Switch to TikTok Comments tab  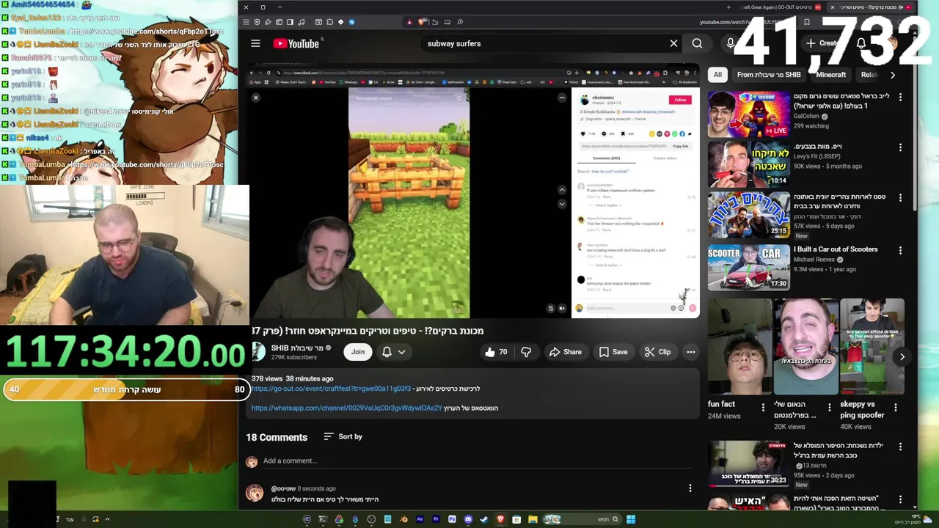[606, 158]
